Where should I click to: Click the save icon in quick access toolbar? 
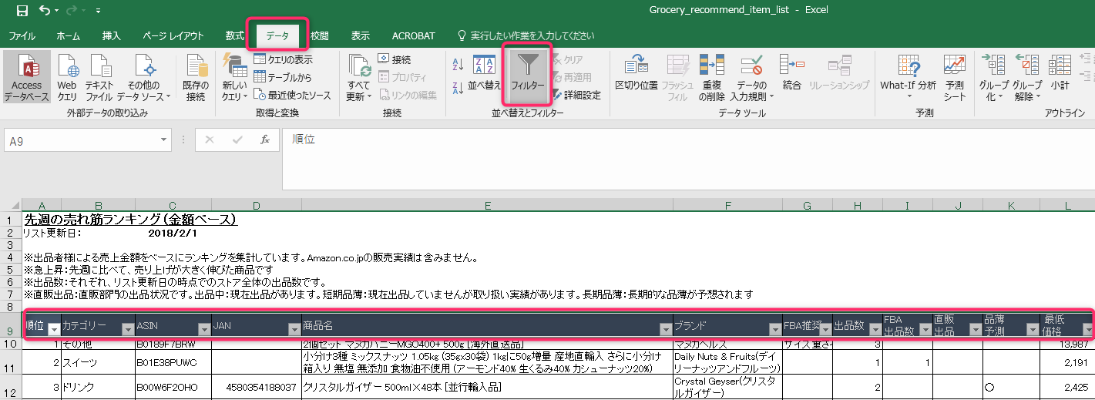pos(22,11)
